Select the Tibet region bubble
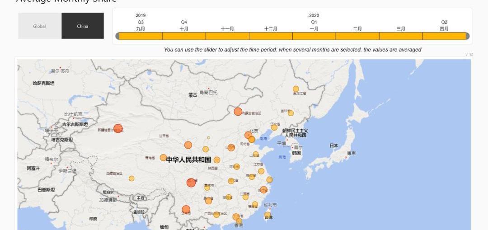Screen dimensions: 488x230 click(131, 178)
